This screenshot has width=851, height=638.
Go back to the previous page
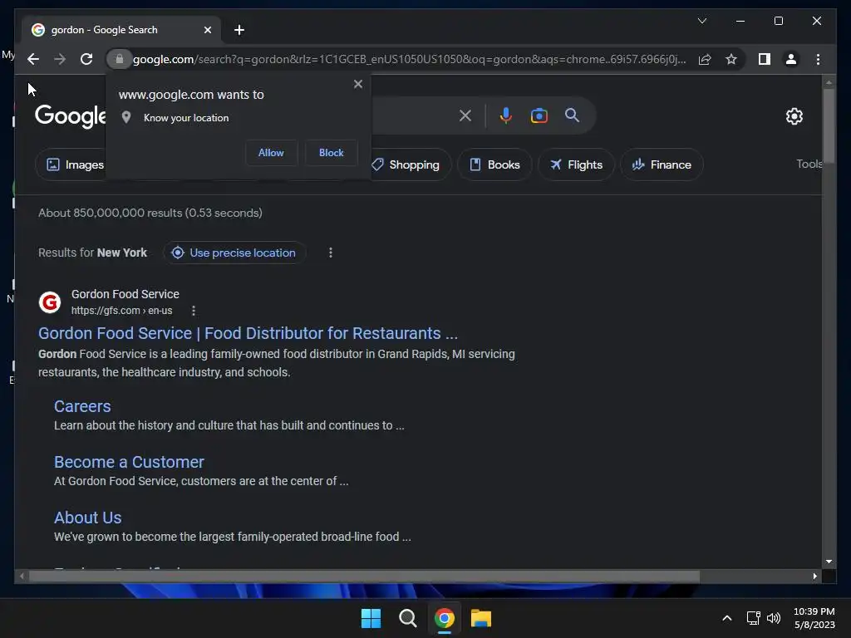(33, 59)
